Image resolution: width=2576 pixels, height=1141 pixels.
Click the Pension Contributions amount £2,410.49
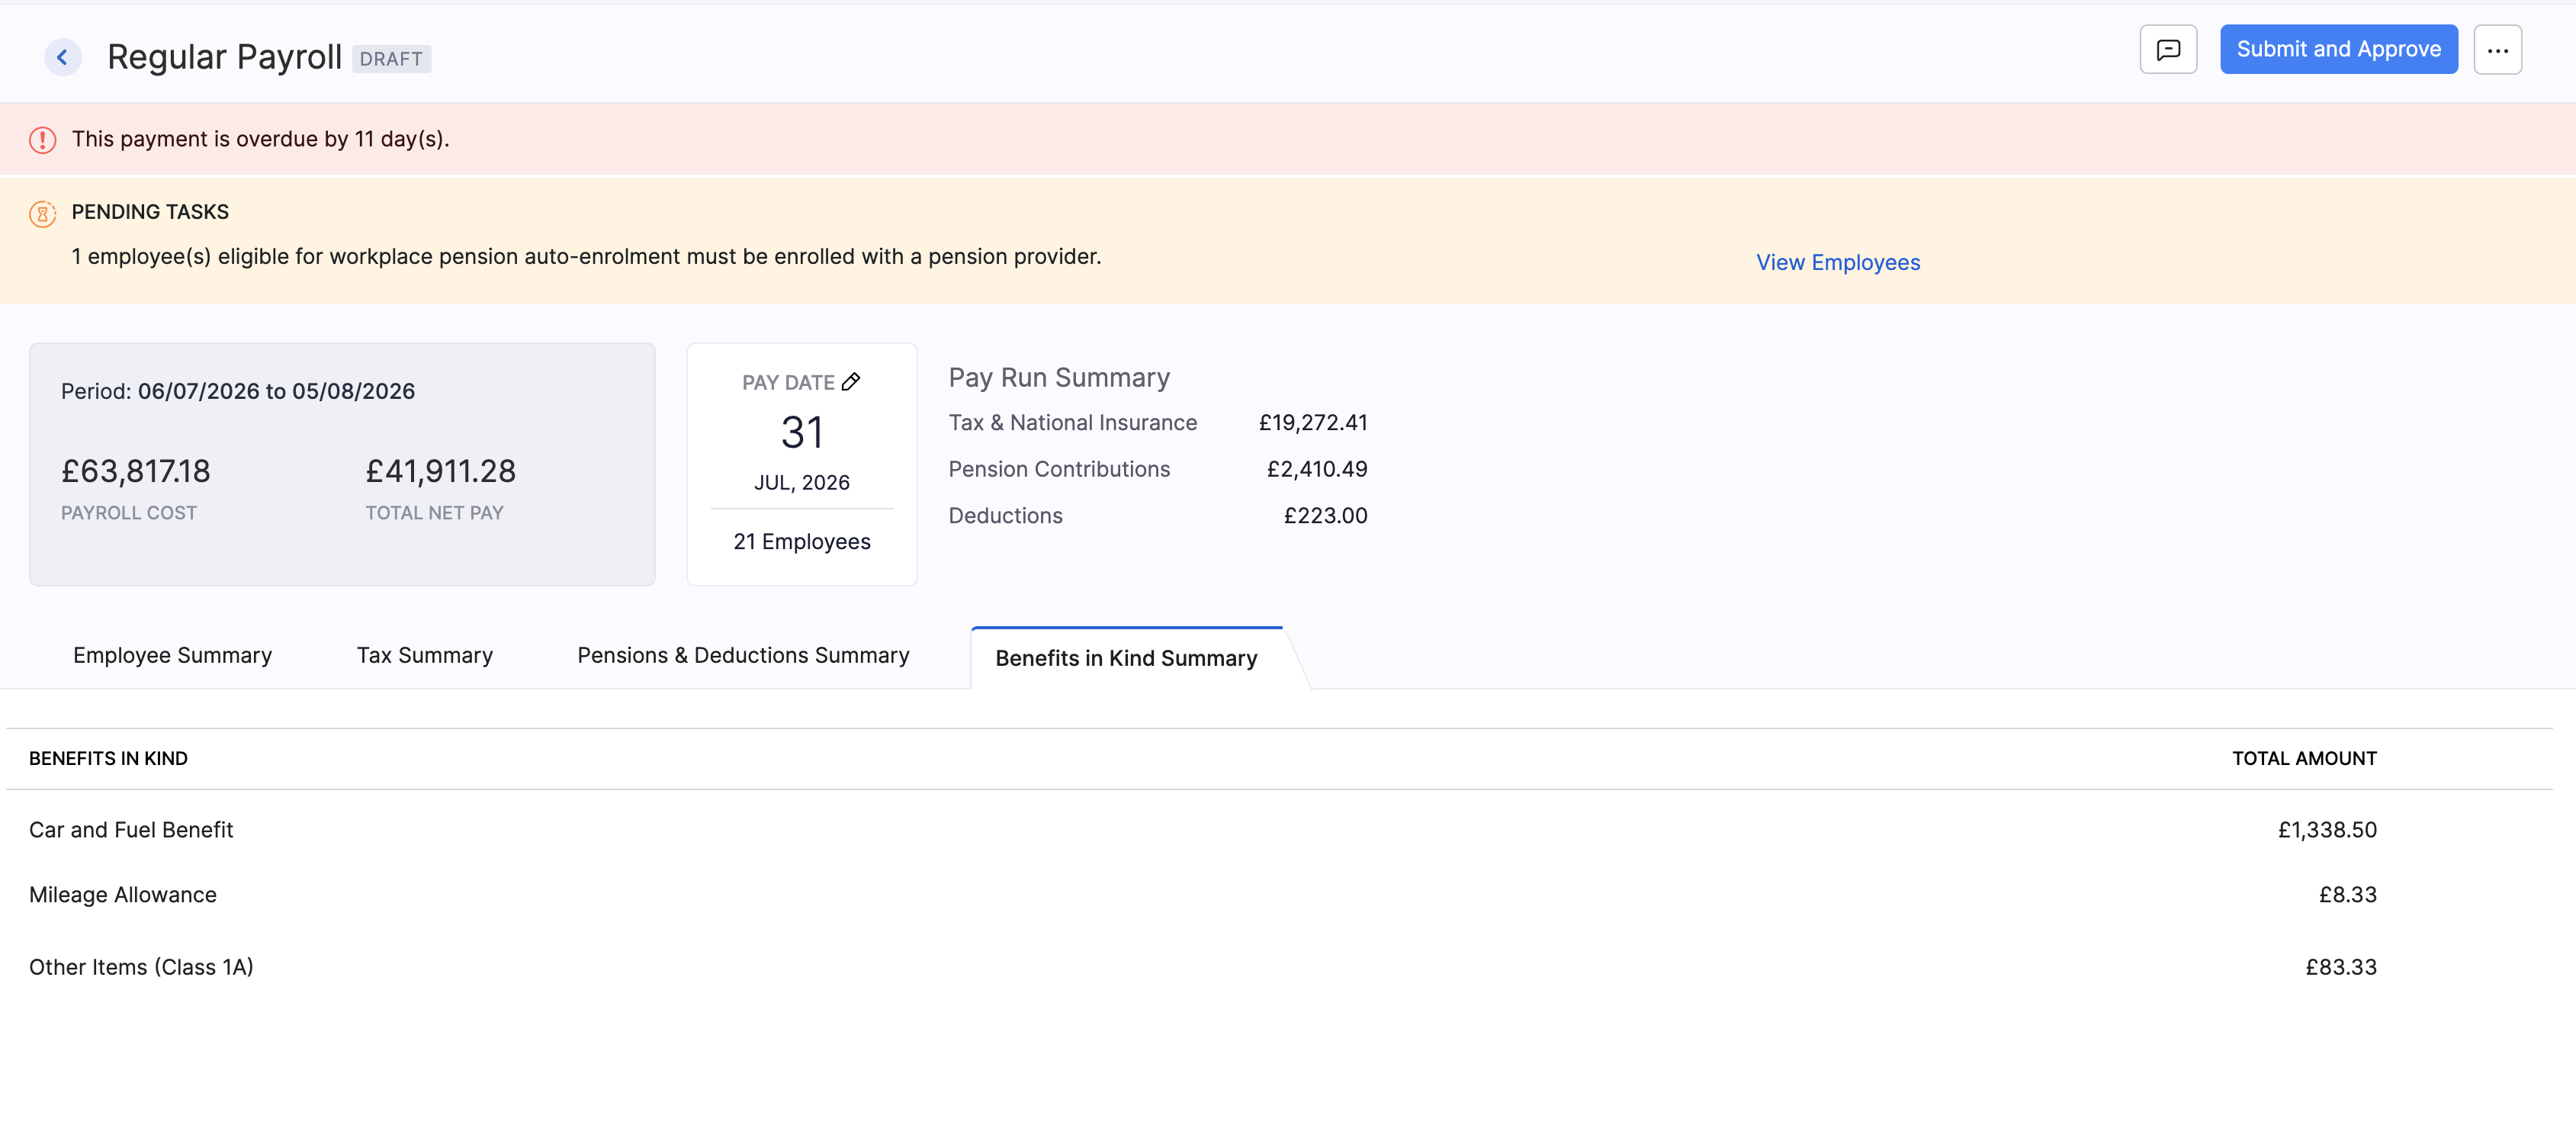[1317, 469]
